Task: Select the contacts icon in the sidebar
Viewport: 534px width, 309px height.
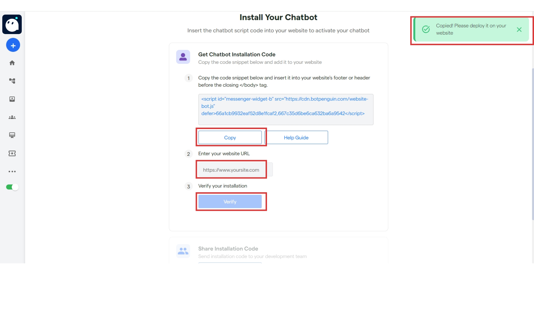Action: coord(12,117)
